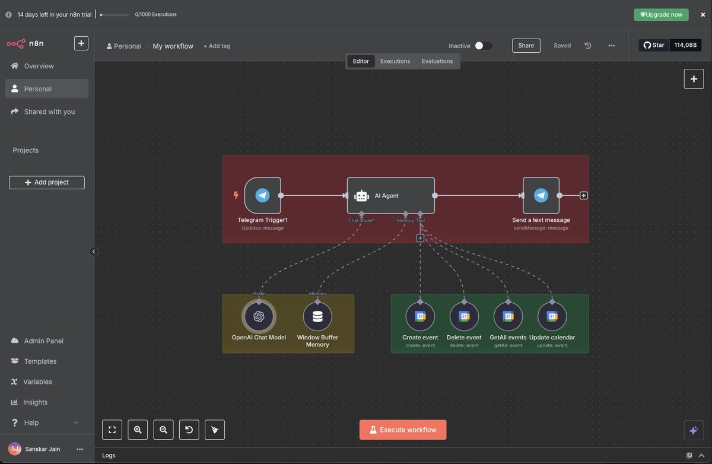Screen dimensions: 712x464
Task: Click the Execute workflow button
Action: click(403, 430)
